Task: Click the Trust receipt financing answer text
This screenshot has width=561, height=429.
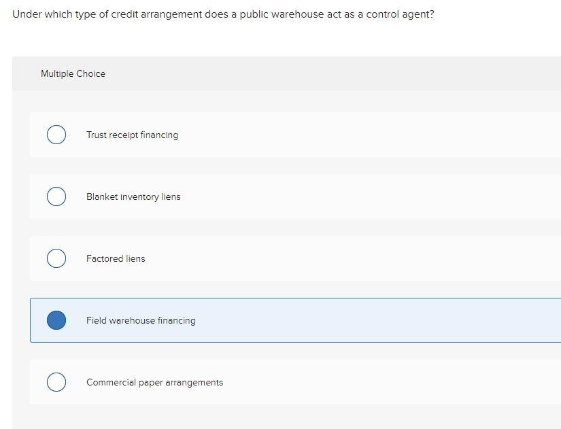Action: click(132, 135)
